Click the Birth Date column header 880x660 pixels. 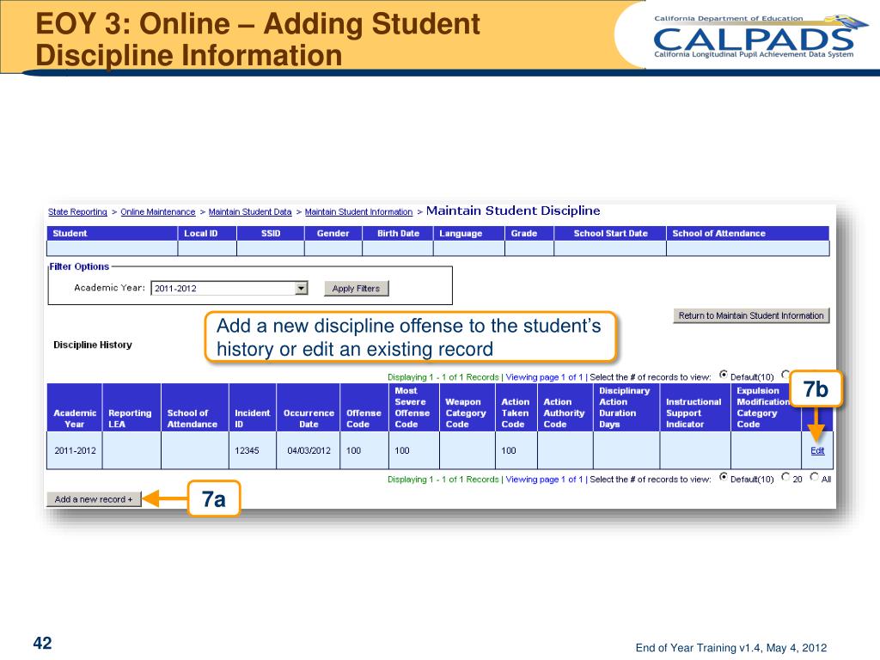(398, 234)
